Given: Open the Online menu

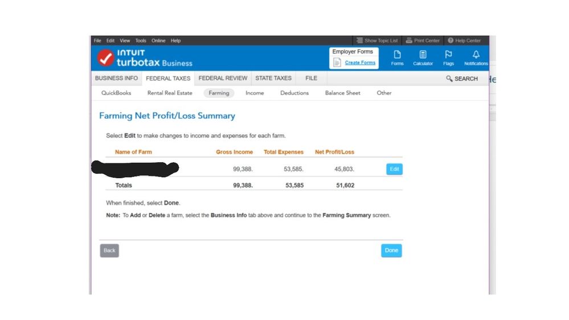Looking at the screenshot, I should [158, 40].
